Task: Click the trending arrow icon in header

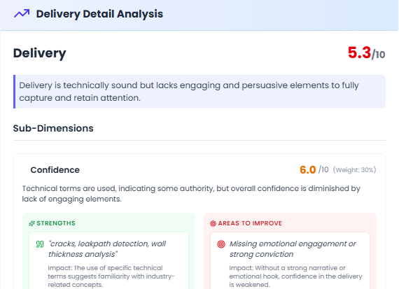Action: 22,13
